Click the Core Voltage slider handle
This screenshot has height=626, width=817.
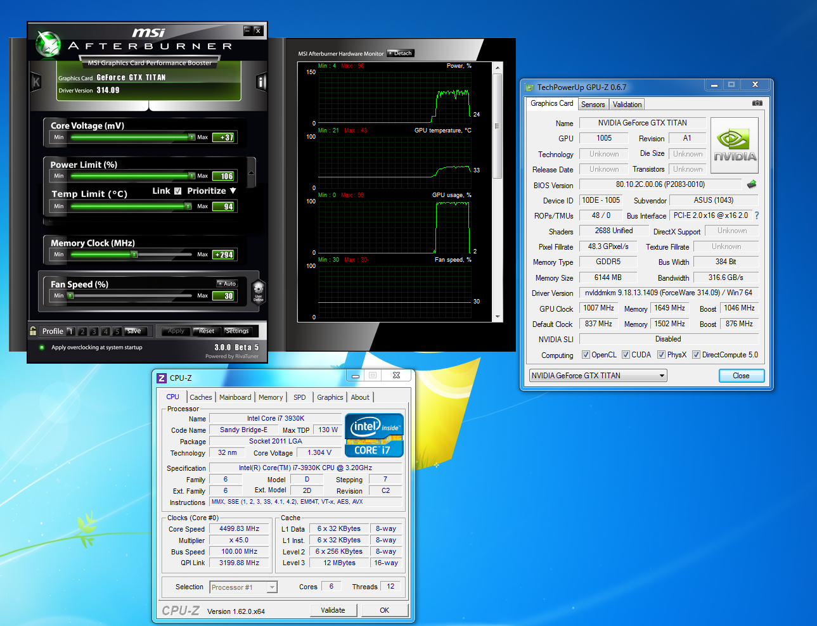[x=192, y=137]
